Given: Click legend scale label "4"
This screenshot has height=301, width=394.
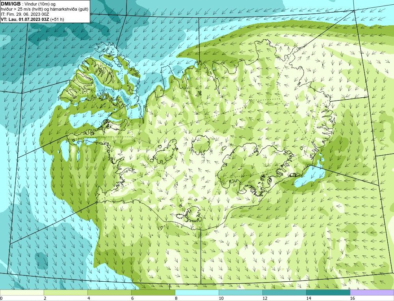Looking at the screenshot, I should tap(89, 298).
